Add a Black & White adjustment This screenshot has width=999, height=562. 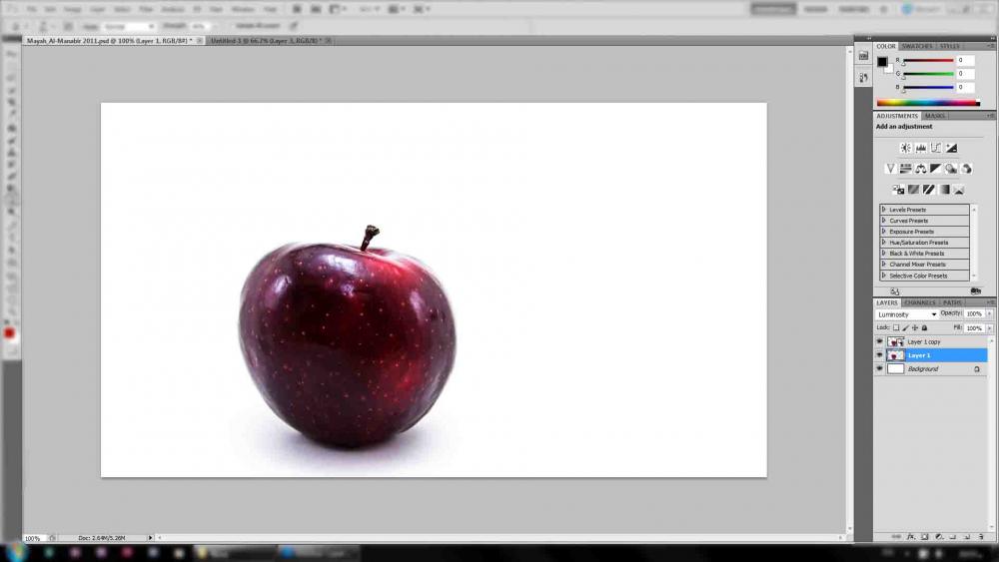coord(935,169)
